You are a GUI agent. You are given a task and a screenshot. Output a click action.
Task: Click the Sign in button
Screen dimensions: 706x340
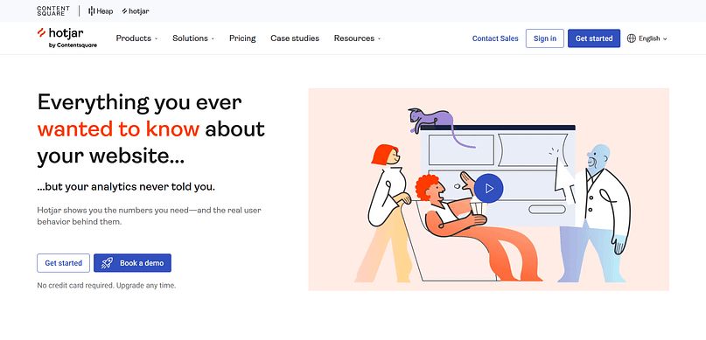point(545,38)
